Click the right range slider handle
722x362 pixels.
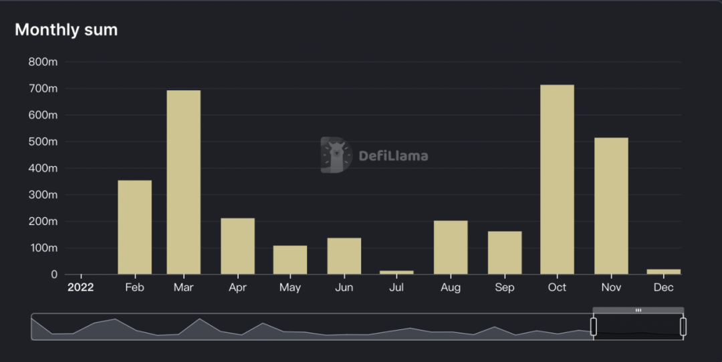coord(683,327)
